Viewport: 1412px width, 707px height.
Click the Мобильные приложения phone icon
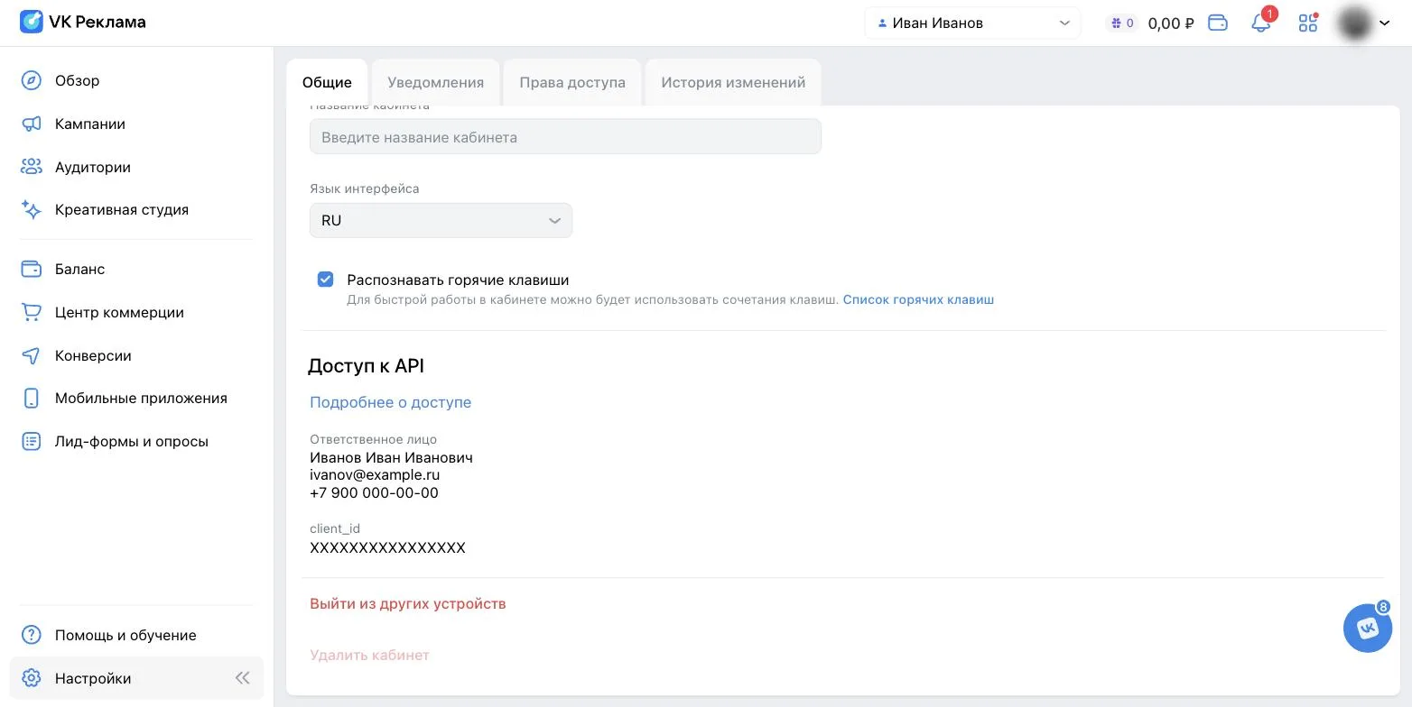click(x=32, y=398)
